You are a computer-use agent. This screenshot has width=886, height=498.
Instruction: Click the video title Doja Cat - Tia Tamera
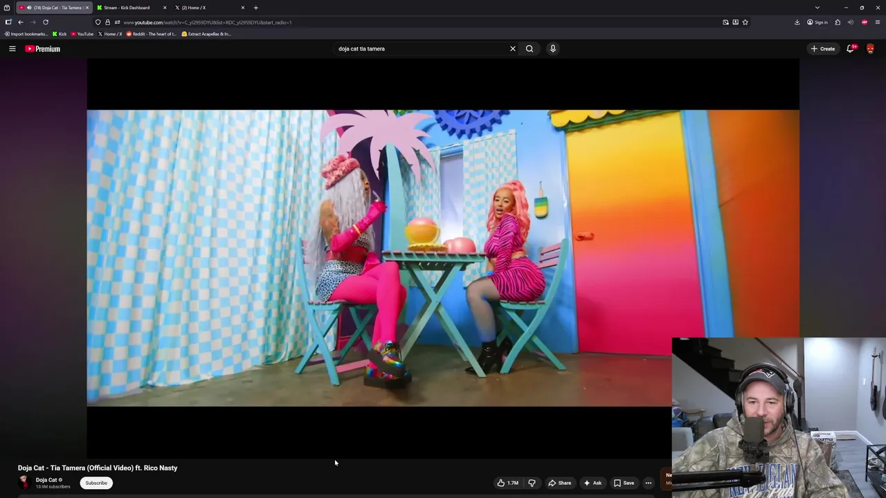(98, 468)
